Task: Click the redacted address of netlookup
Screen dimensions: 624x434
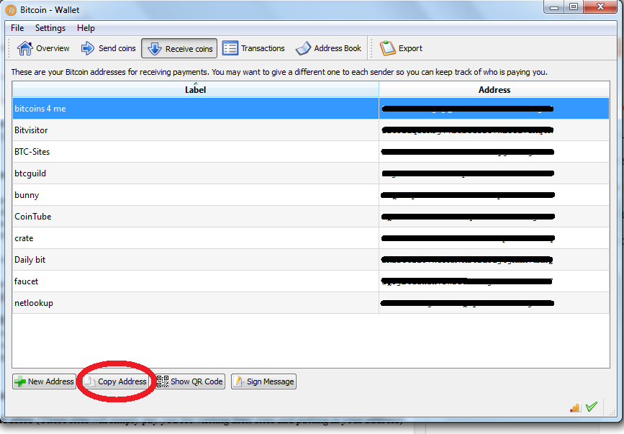Action: coord(467,303)
